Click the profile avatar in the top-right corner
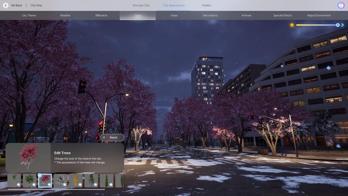The height and width of the screenshot is (196, 348). tap(341, 5)
